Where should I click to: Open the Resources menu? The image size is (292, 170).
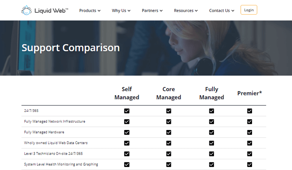coord(186,11)
